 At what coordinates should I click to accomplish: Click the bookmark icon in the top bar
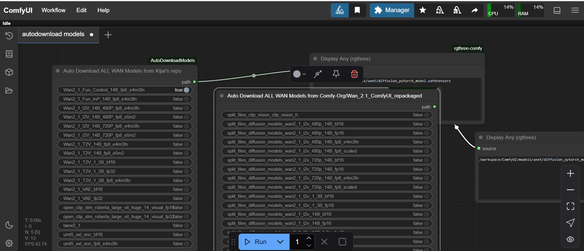(x=357, y=10)
